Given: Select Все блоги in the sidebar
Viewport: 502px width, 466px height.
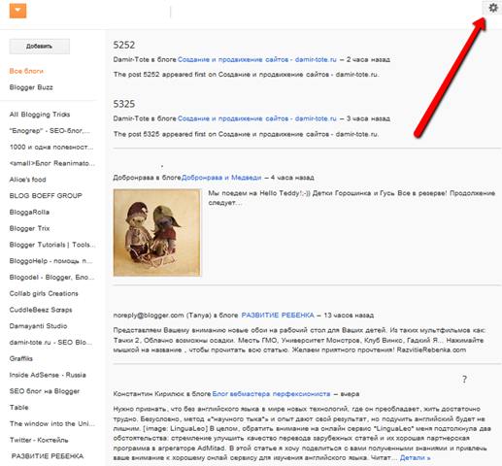Looking at the screenshot, I should pos(26,71).
